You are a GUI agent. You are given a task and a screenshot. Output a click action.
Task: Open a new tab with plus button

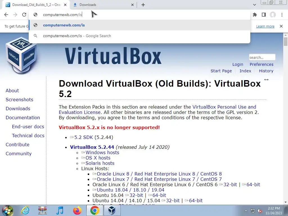(143, 5)
